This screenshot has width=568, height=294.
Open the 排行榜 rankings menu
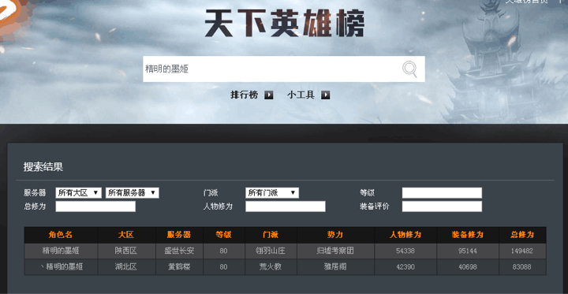[245, 95]
